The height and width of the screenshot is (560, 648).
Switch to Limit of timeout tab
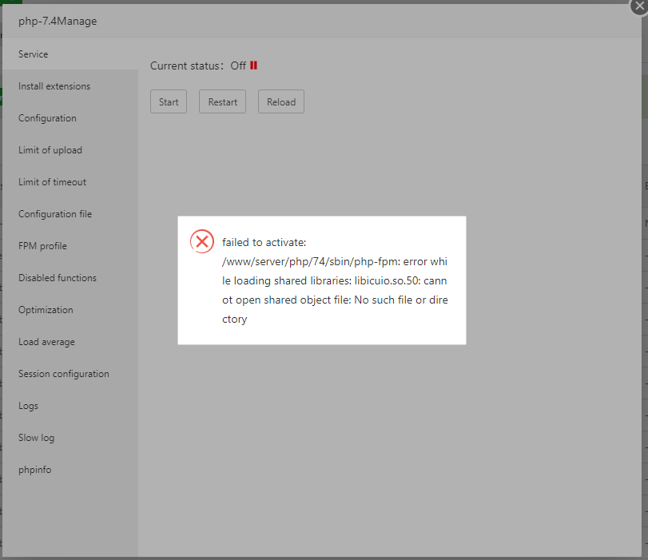coord(52,182)
